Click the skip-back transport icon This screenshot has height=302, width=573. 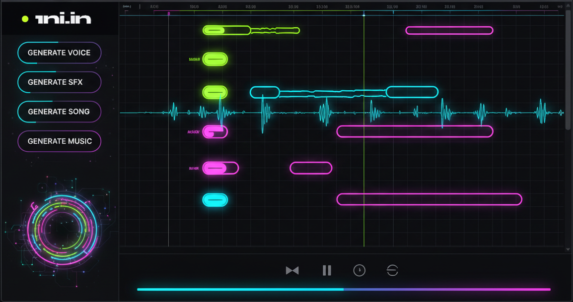pos(292,270)
